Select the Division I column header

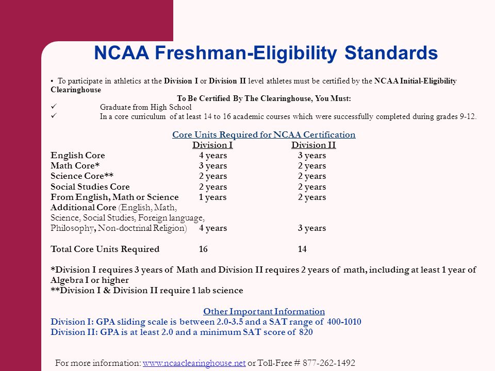[x=212, y=145]
